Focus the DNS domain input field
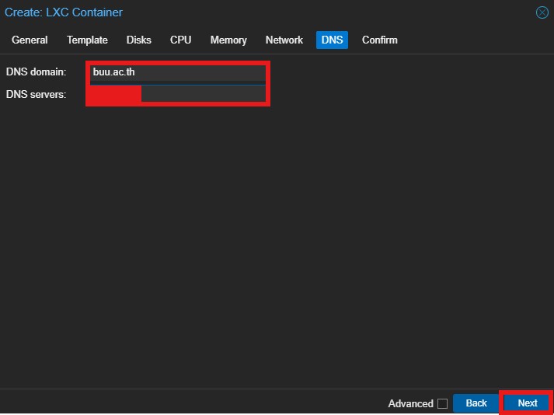 (178, 72)
